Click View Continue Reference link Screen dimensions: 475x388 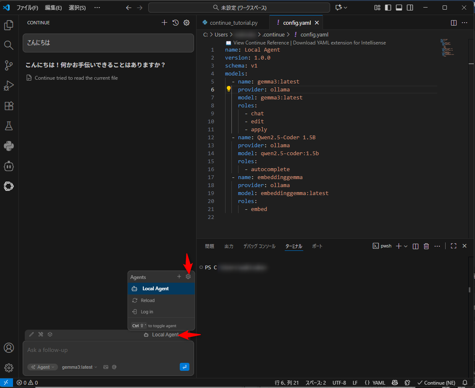pyautogui.click(x=261, y=43)
